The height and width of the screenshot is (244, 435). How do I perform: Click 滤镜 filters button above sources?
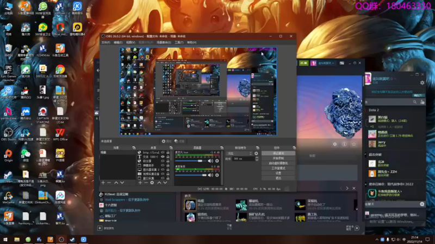pos(179,141)
